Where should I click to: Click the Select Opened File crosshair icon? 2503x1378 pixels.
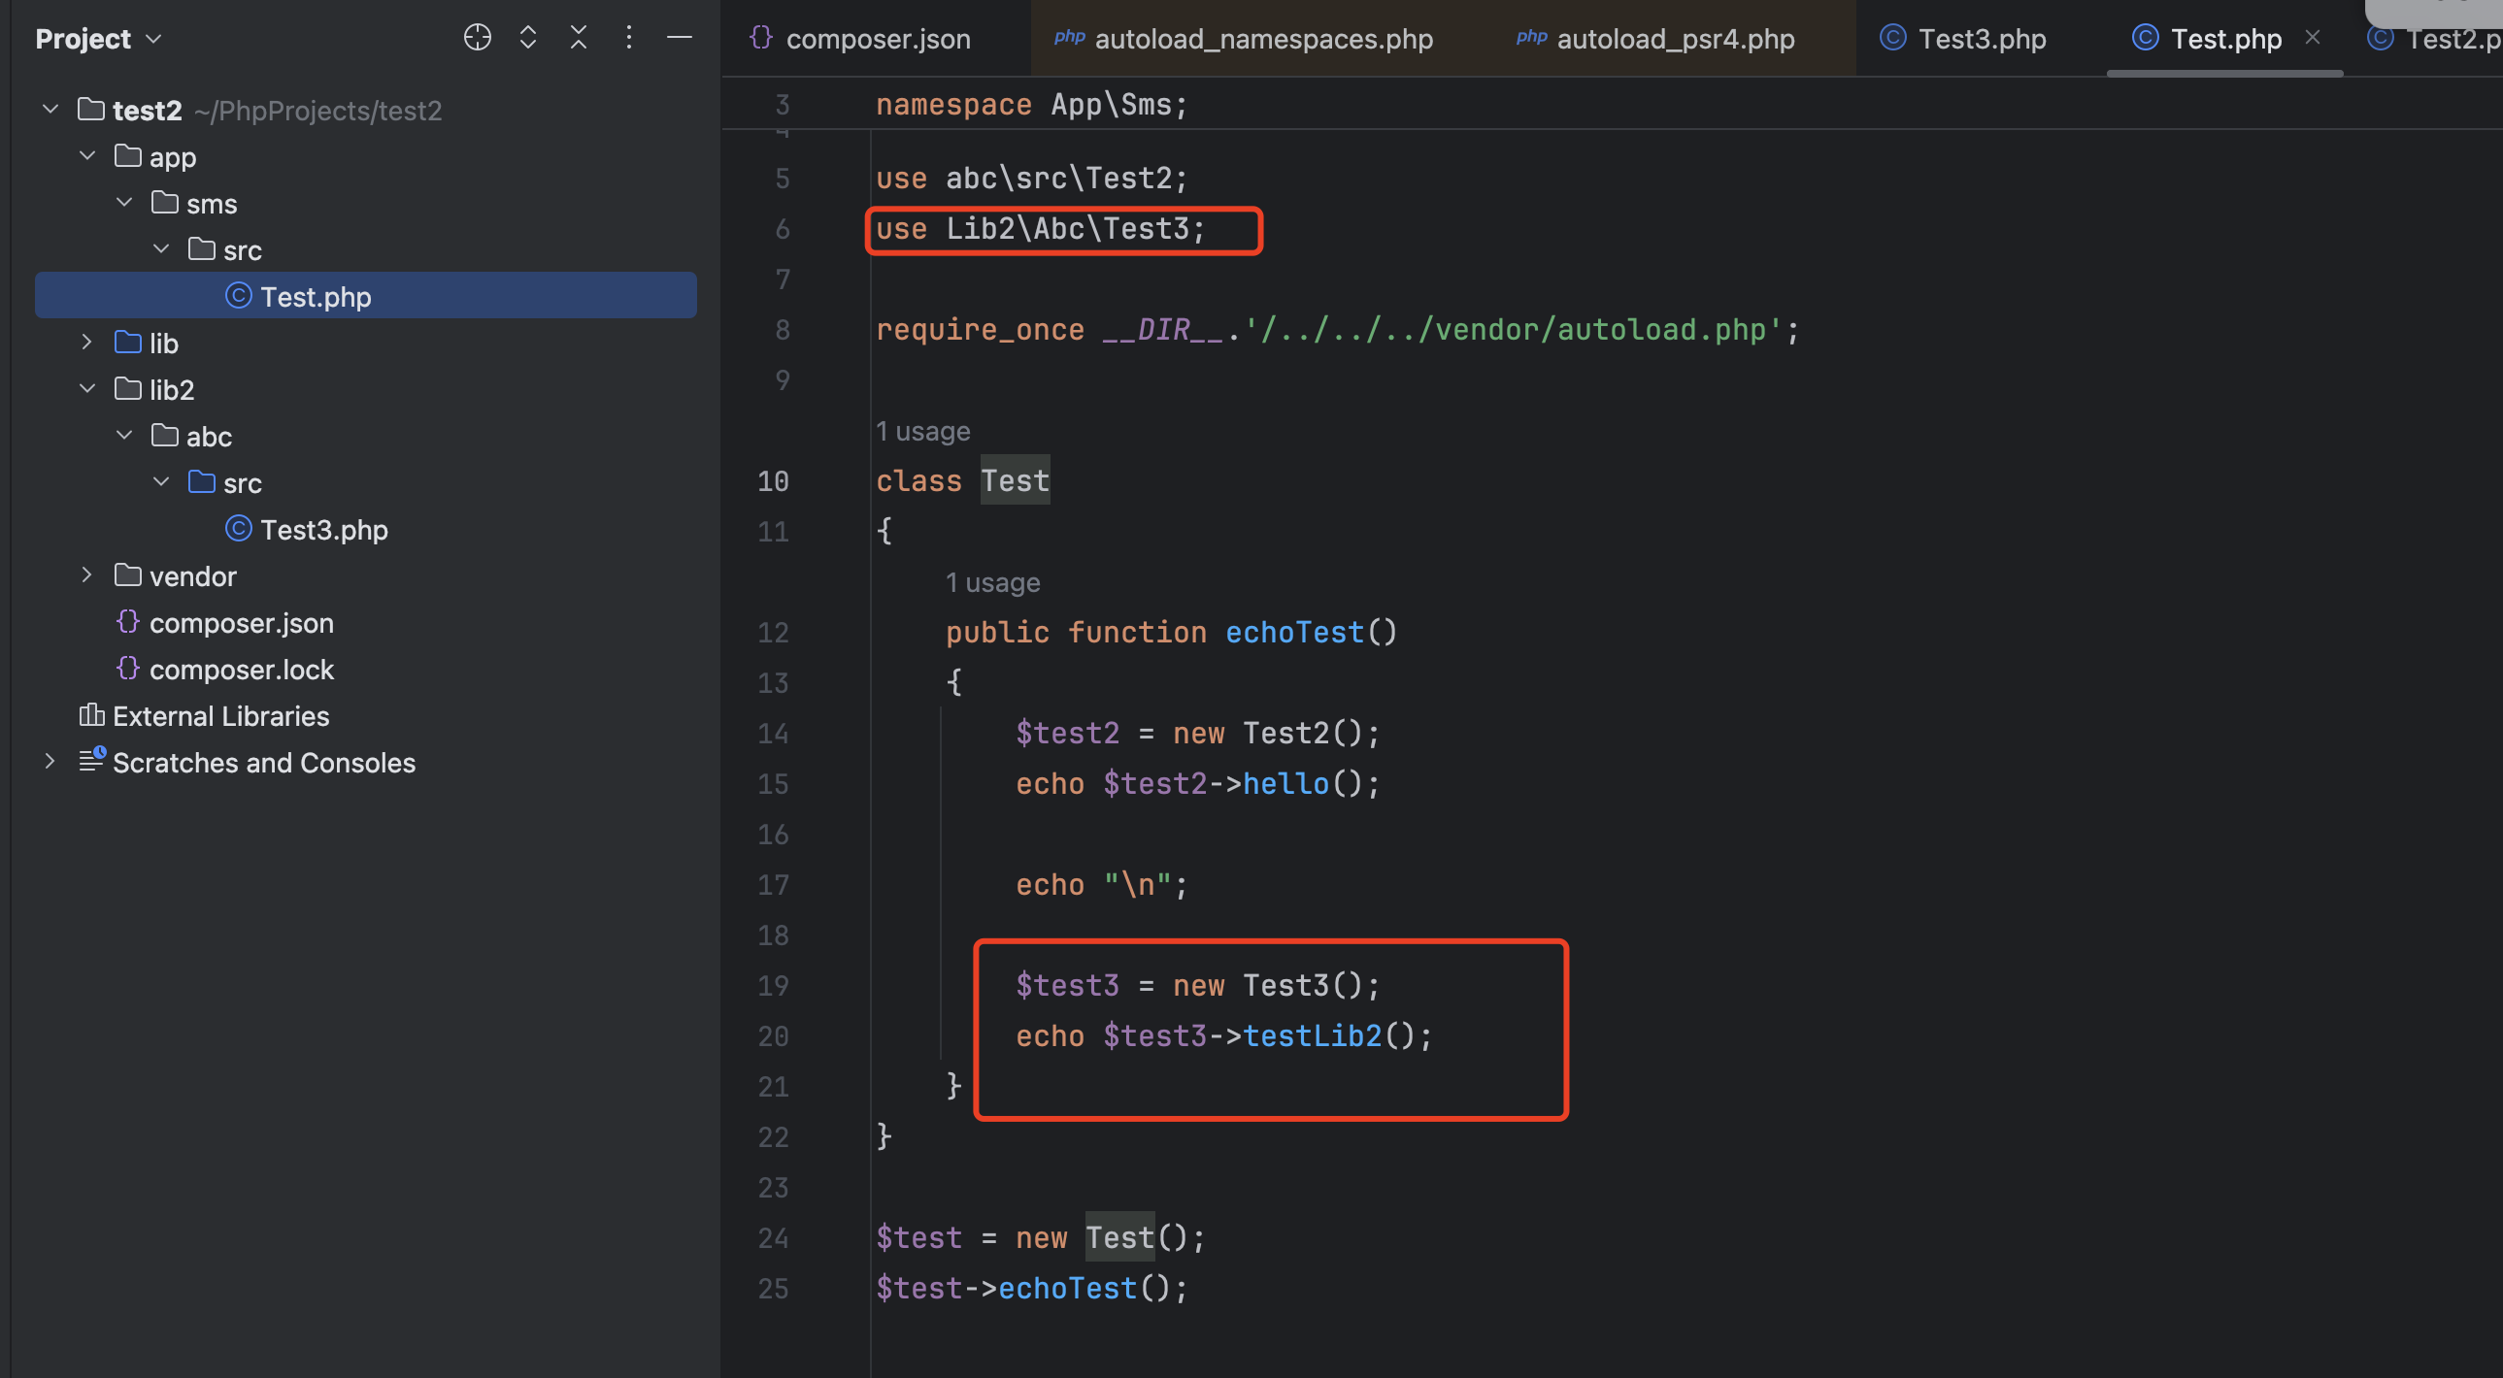pos(477,38)
